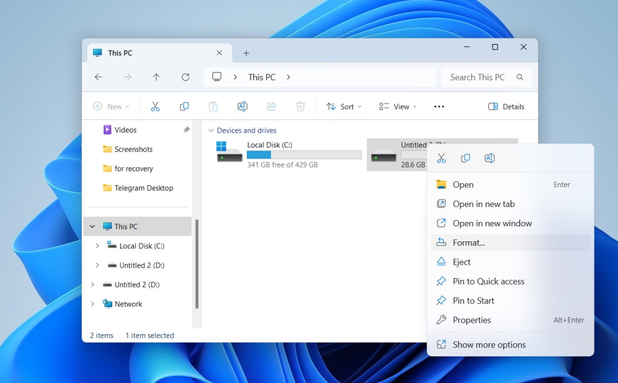Select the Rename icon in the context menu
618x383 pixels.
tap(489, 157)
